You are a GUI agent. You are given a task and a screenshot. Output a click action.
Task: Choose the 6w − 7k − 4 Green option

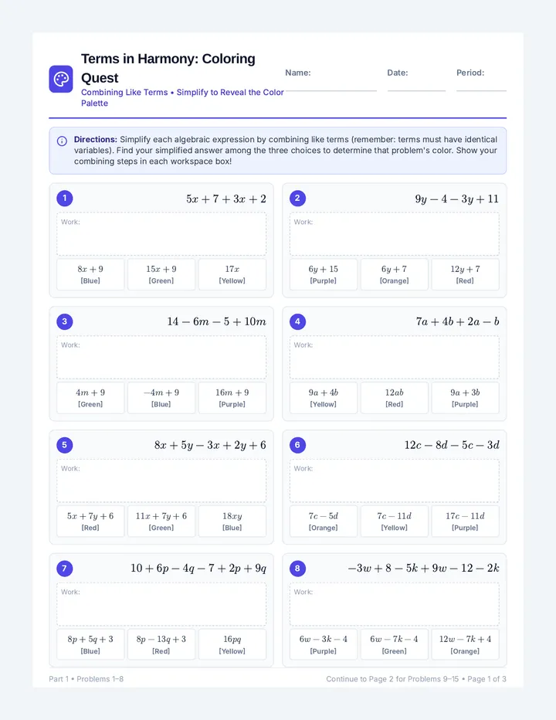(x=395, y=645)
